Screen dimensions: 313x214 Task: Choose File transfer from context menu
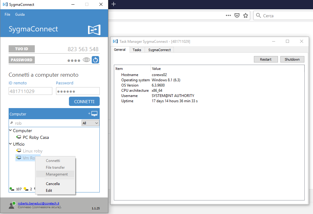(55, 168)
